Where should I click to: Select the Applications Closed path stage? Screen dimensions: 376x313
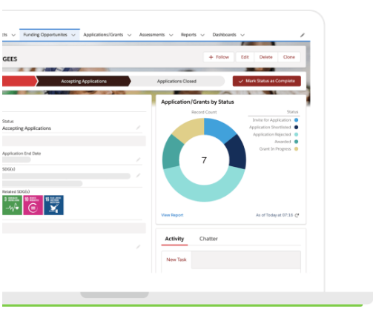click(x=177, y=81)
